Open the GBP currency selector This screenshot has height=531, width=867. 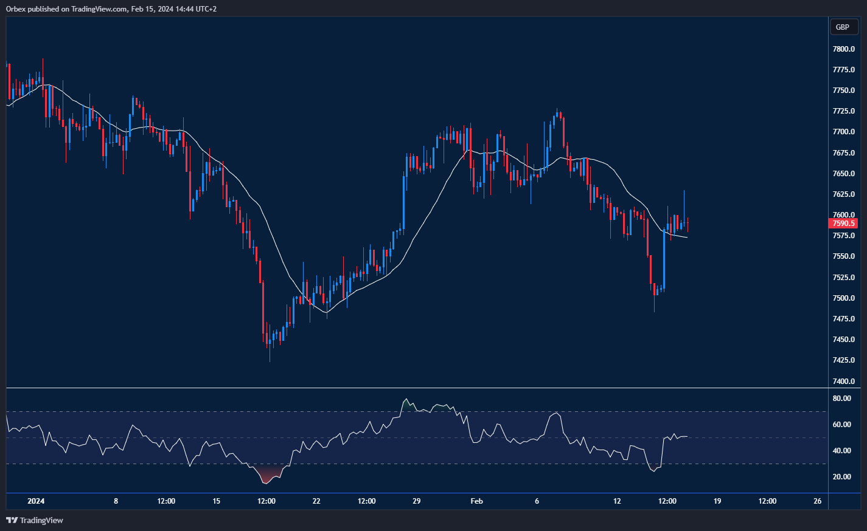click(843, 27)
